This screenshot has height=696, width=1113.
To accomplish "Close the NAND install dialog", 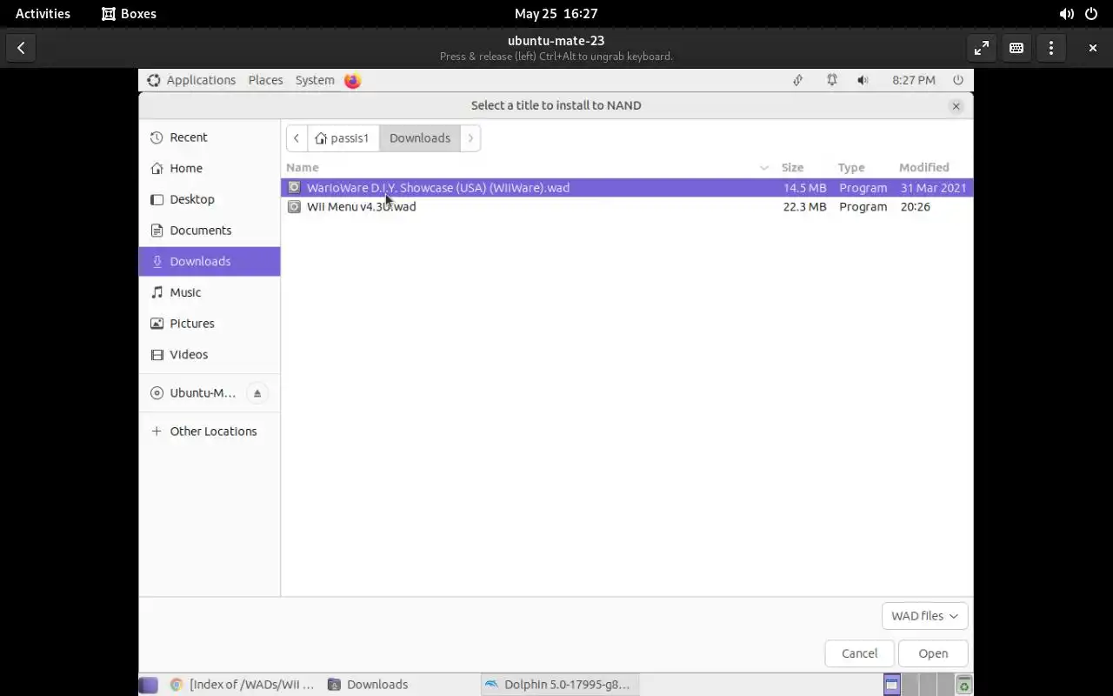I will click(x=956, y=106).
